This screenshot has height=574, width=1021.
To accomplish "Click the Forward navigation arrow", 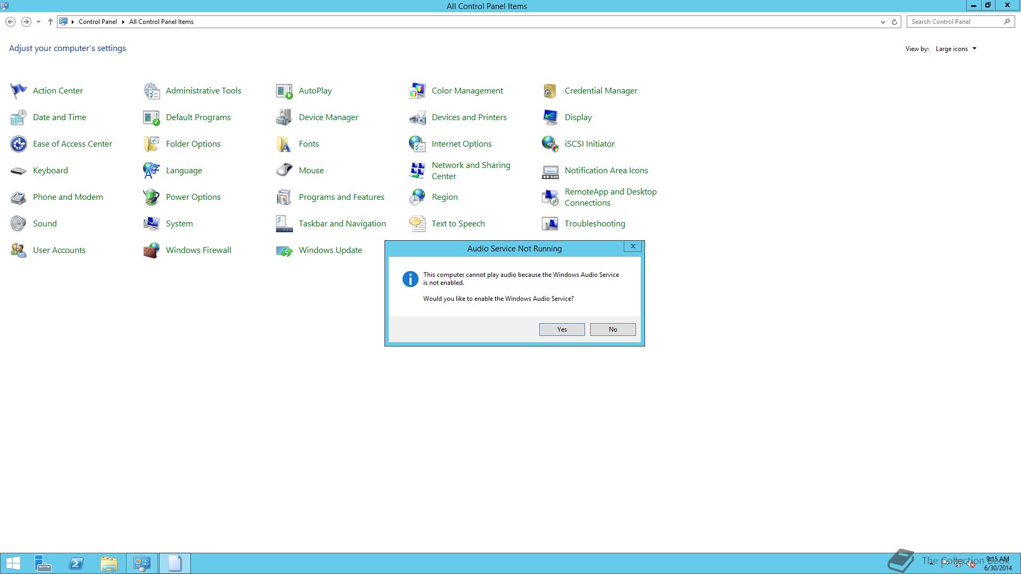I will click(26, 22).
